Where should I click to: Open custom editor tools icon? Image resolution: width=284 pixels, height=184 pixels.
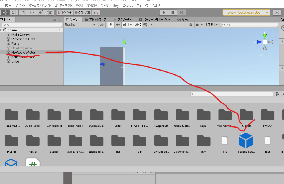pyautogui.click(x=50, y=13)
